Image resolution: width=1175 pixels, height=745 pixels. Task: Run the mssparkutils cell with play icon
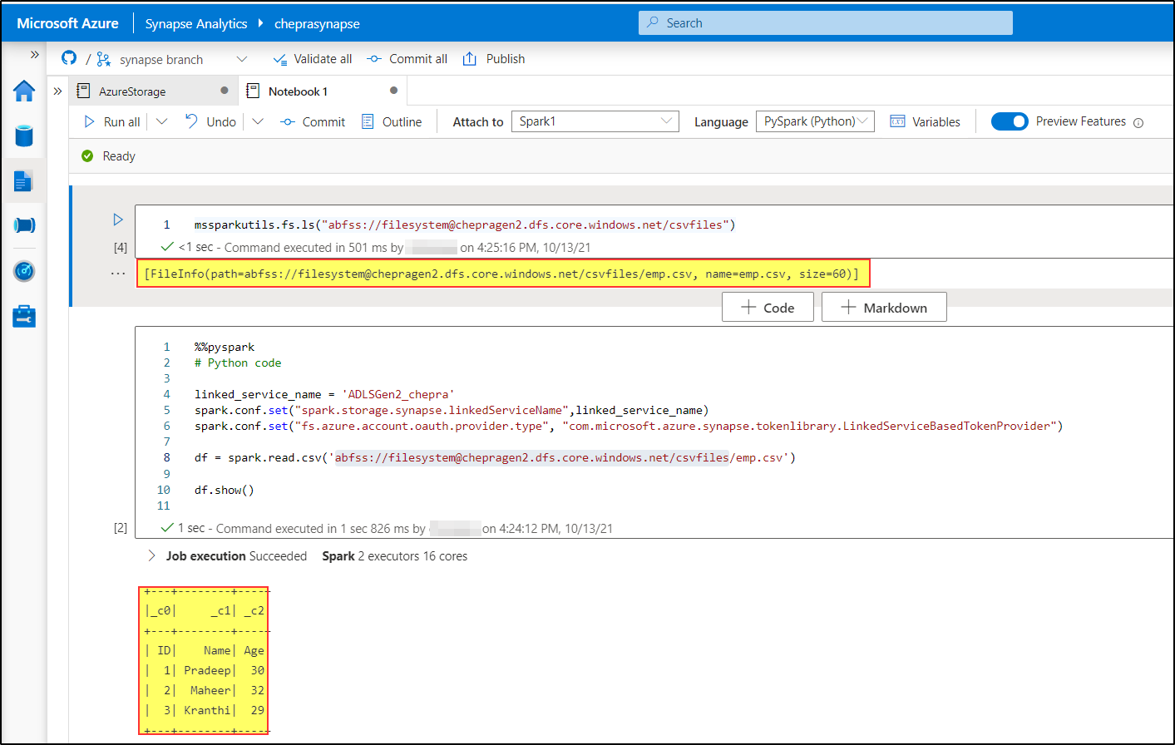(x=118, y=220)
